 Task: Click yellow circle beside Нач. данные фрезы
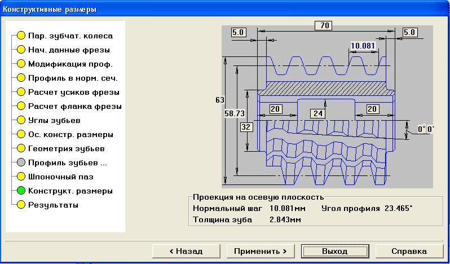tap(21, 50)
